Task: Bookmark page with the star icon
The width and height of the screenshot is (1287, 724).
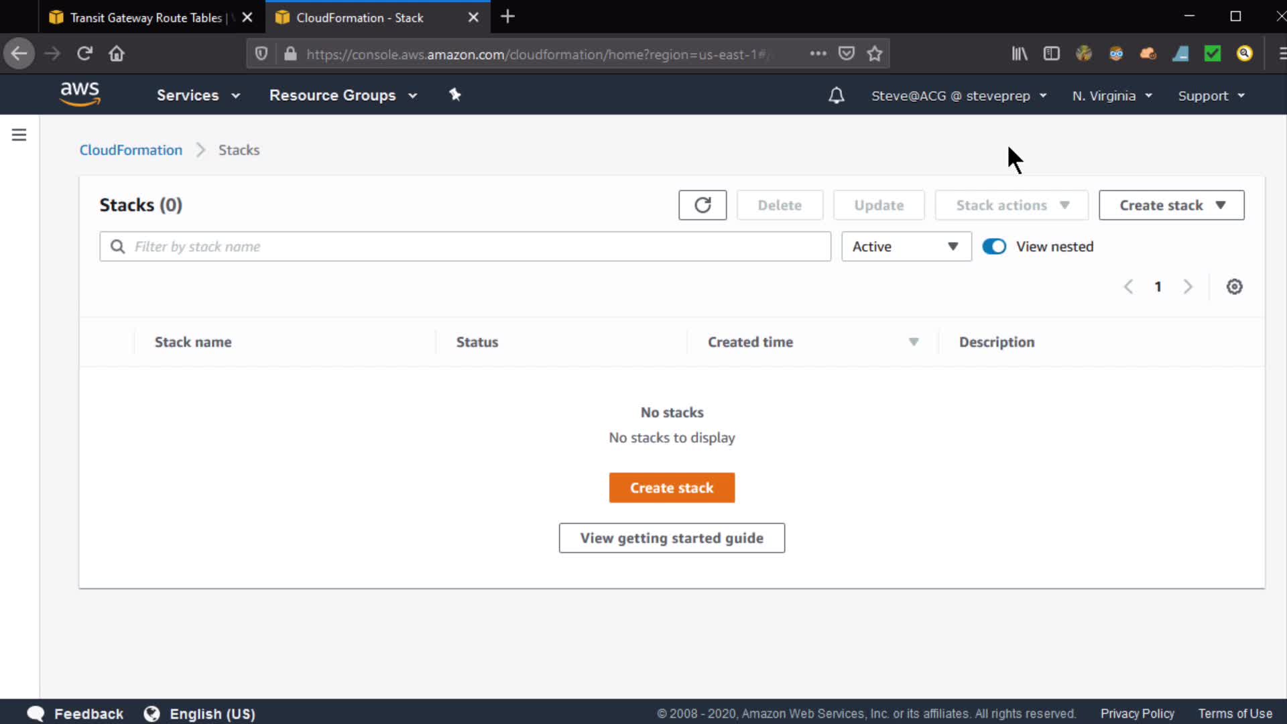Action: (874, 54)
